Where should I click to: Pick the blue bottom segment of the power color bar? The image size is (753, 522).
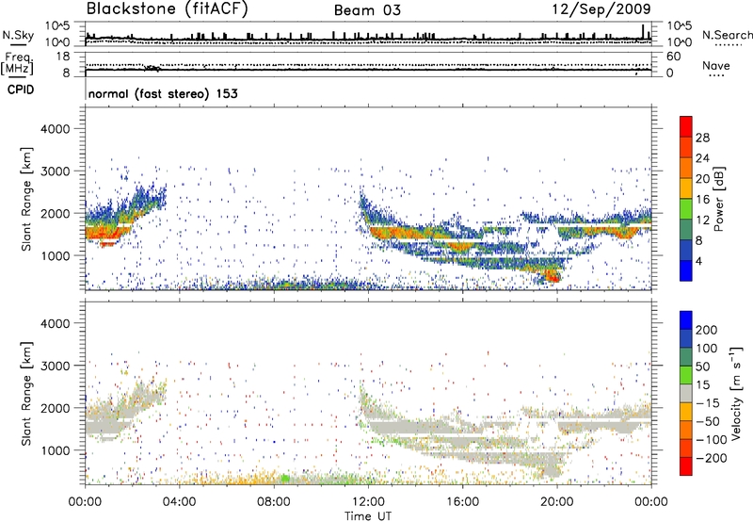pyautogui.click(x=686, y=271)
